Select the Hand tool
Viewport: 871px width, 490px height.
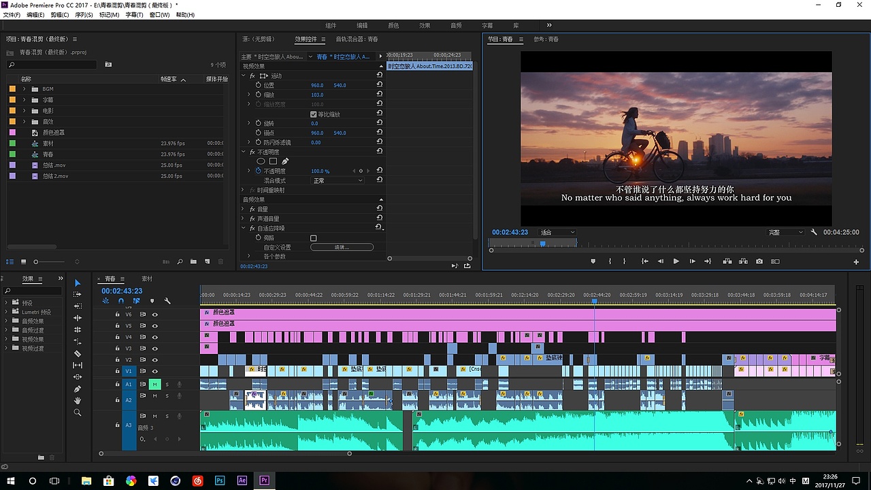pyautogui.click(x=78, y=400)
